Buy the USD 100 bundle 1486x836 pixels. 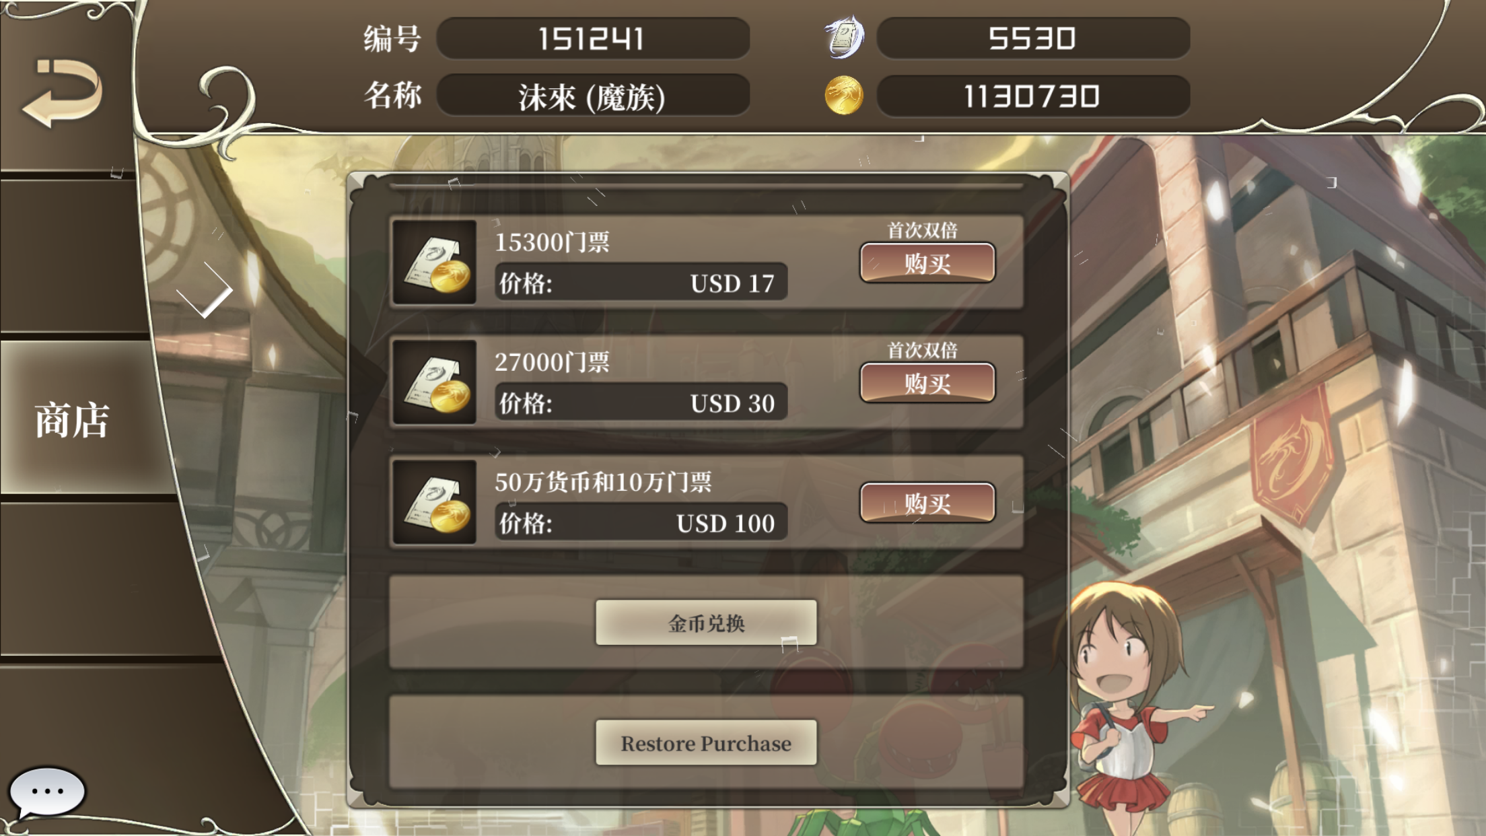pos(927,502)
